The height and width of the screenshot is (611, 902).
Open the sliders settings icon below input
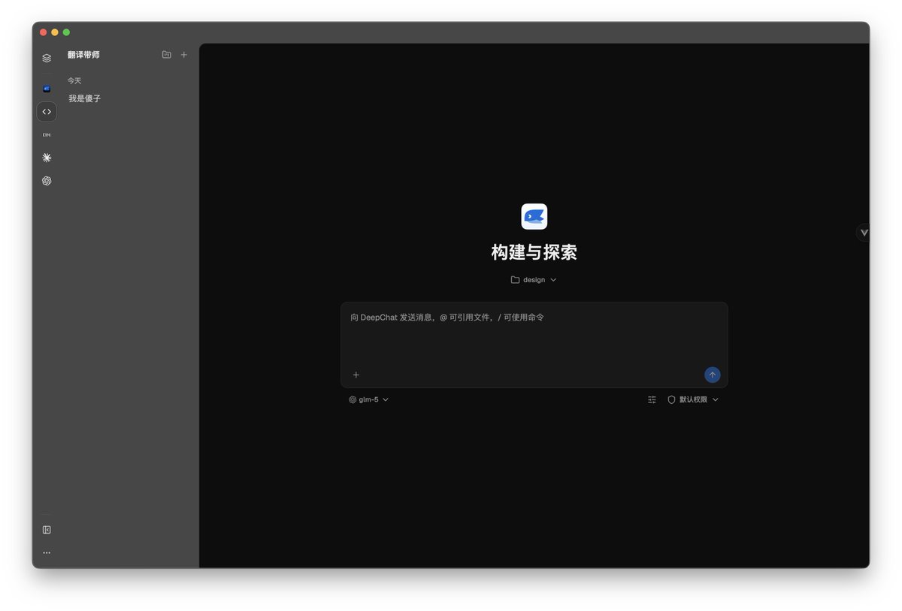[x=652, y=400]
